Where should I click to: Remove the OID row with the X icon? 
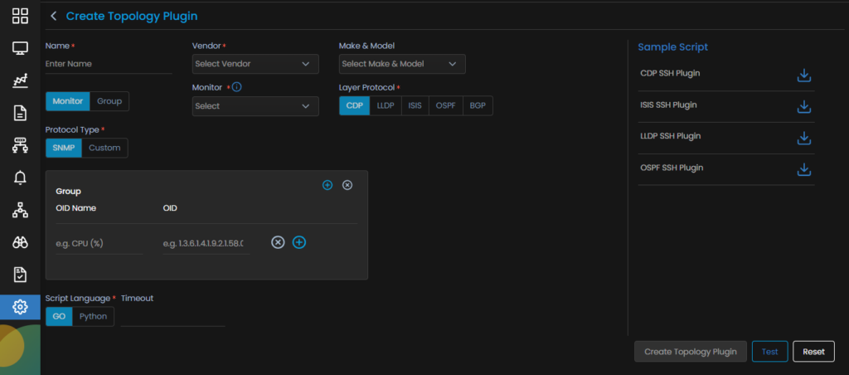coord(279,242)
